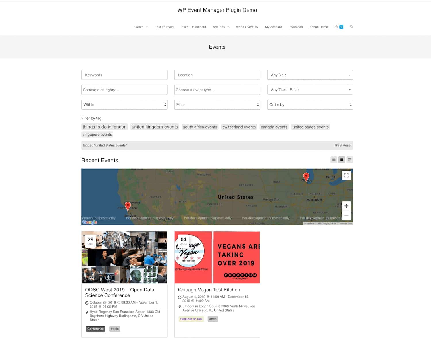Image resolution: width=431 pixels, height=355 pixels.
Task: Toggle the 'switzerland events' tag filter
Action: pos(239,127)
